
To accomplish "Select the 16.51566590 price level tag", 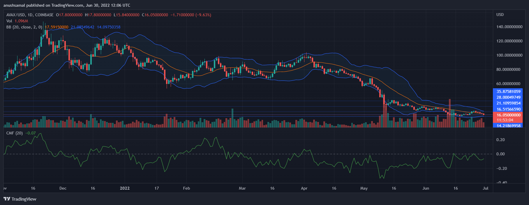I will 508,109.
